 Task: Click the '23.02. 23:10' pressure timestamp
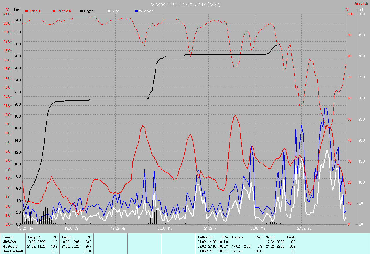tap(207, 247)
